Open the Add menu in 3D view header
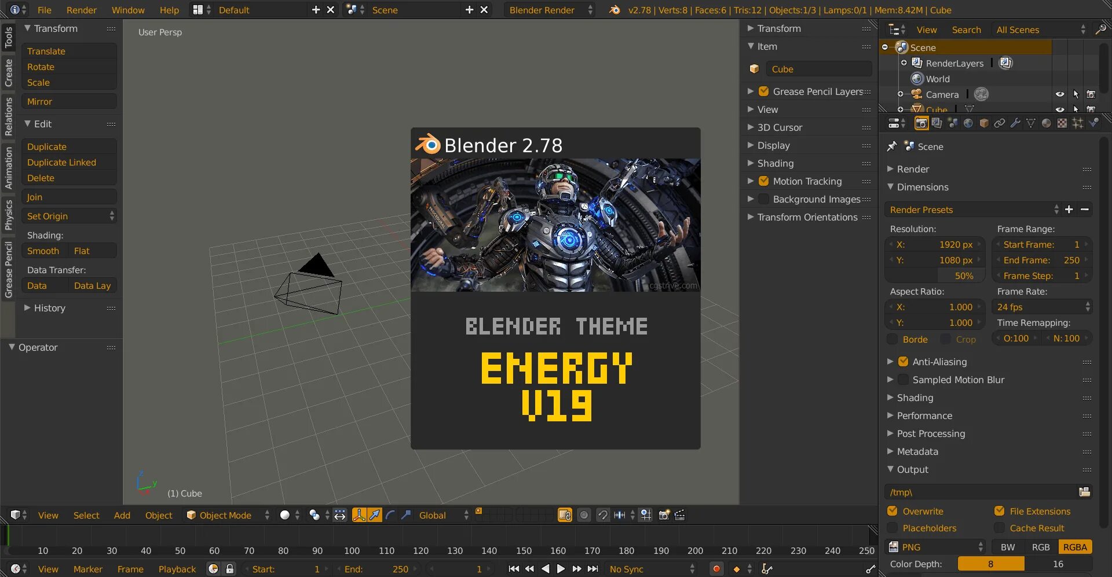Screen dimensions: 1112x577 pyautogui.click(x=122, y=515)
